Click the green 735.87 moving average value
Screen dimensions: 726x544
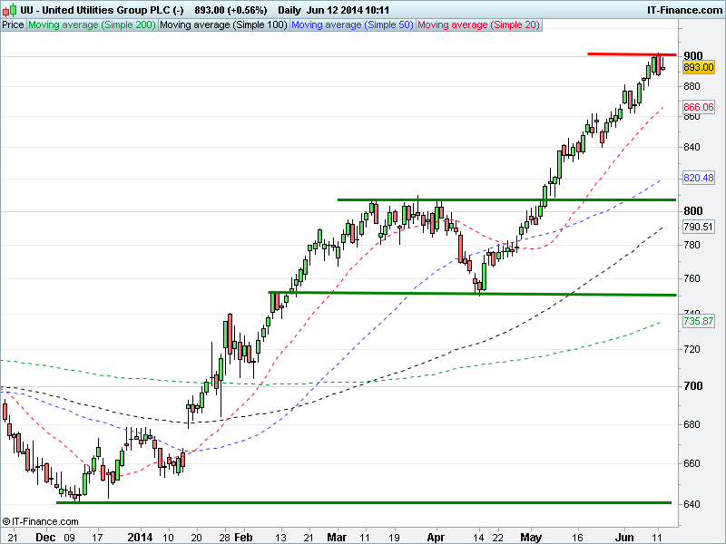pyautogui.click(x=697, y=321)
